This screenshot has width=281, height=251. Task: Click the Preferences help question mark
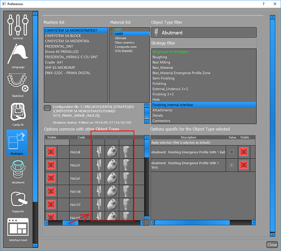pyautogui.click(x=263, y=4)
